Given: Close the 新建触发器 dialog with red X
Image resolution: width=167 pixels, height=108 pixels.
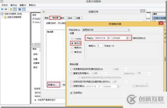Looking at the screenshot, I should point(161,23).
